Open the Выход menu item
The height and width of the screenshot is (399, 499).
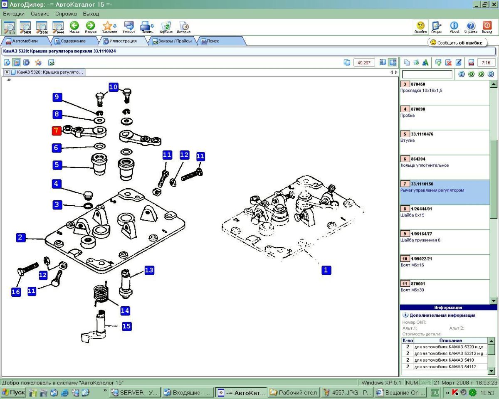(91, 14)
